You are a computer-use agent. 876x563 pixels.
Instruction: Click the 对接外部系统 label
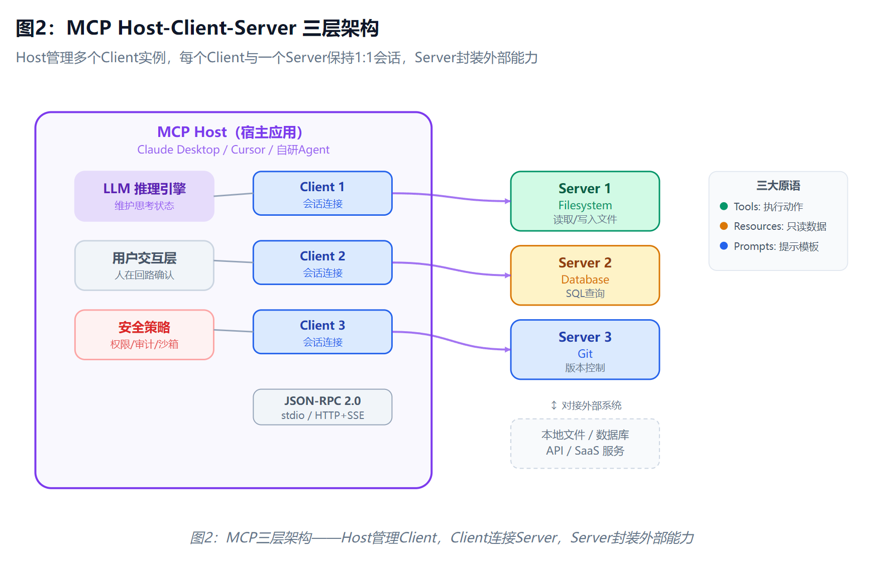coord(591,405)
